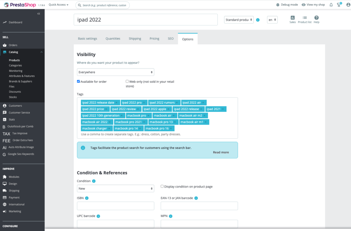The image size is (351, 231).
Task: Remove the 'ipad 2021' tag
Action: coord(223,109)
